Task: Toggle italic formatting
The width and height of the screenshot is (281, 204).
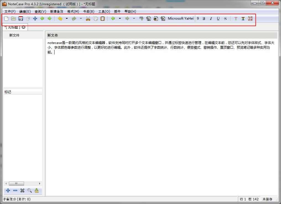Action: [x=211, y=19]
